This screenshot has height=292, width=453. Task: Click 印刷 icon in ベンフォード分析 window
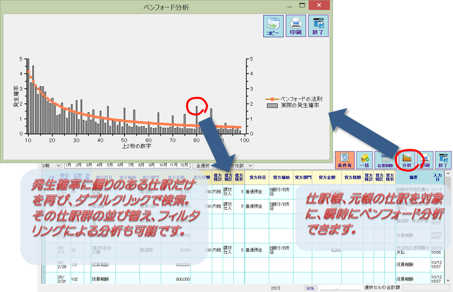tap(295, 26)
